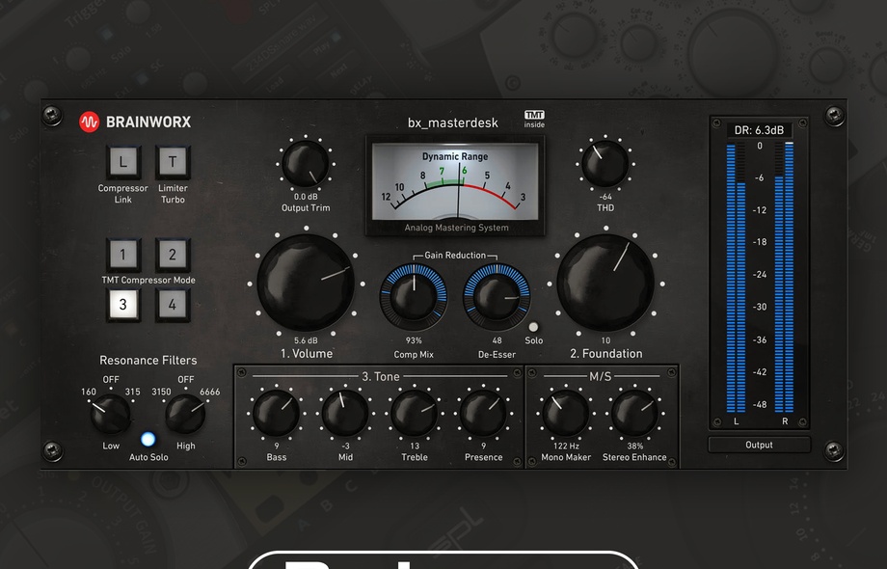Select TMT Compressor Mode 2
887x569 pixels.
pyautogui.click(x=173, y=255)
